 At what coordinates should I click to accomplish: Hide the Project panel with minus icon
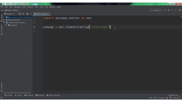pyautogui.click(x=31, y=14)
